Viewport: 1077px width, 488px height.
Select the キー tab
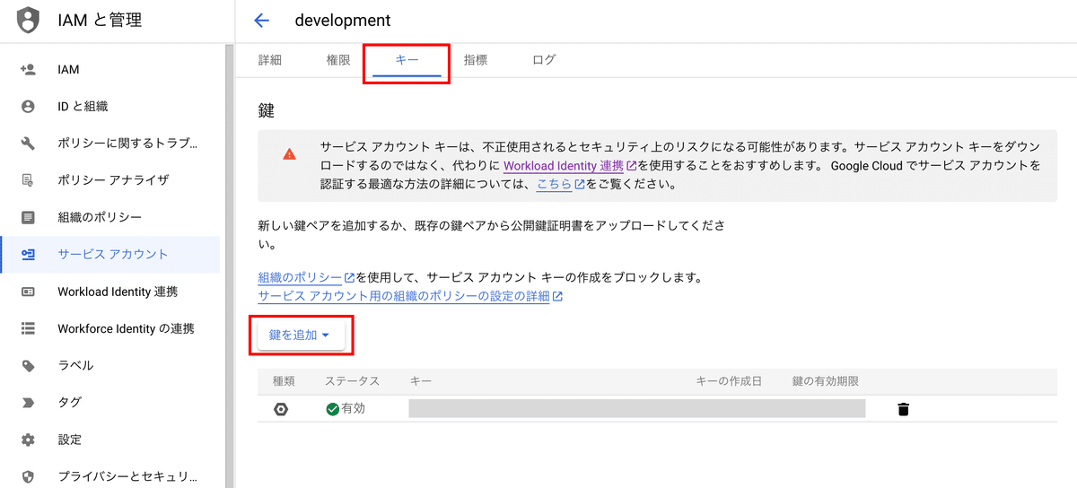[x=407, y=60]
